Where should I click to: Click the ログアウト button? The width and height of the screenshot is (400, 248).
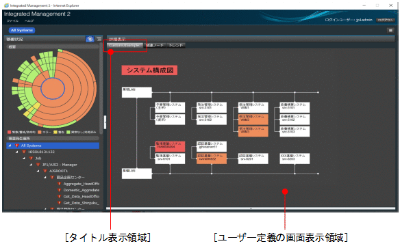click(x=385, y=20)
